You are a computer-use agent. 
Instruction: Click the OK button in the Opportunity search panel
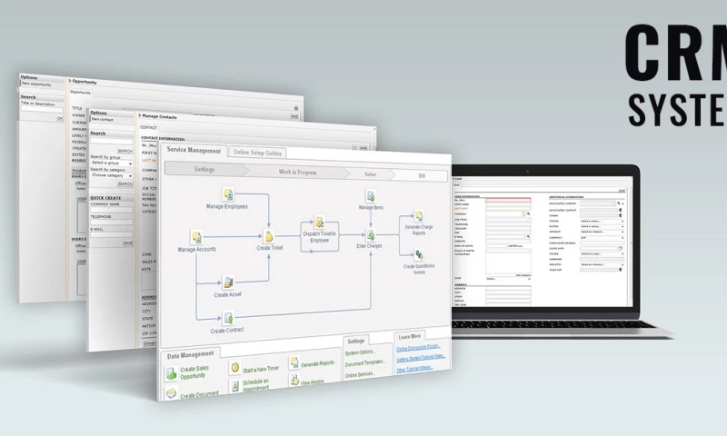(x=59, y=118)
